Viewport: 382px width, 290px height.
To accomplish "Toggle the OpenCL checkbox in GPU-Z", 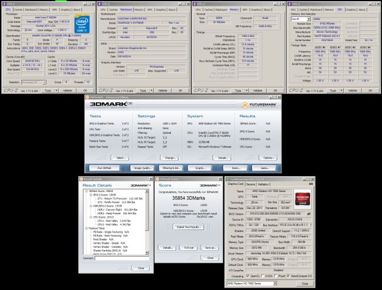I will pyautogui.click(x=248, y=276).
